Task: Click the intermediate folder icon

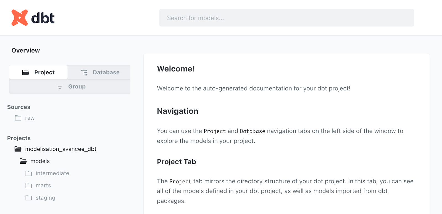Action: tap(29, 173)
